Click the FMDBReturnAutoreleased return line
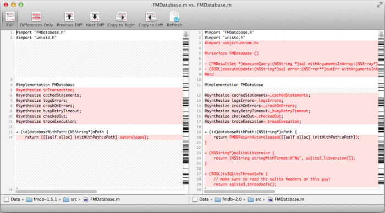 pyautogui.click(x=291, y=137)
